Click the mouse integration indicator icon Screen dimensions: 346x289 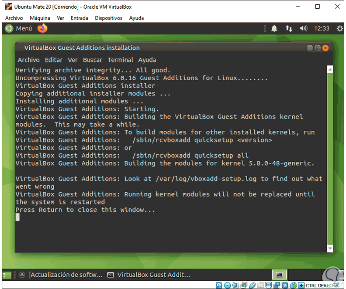click(x=293, y=285)
